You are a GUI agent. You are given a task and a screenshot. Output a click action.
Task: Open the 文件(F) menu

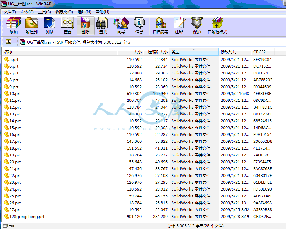(10, 12)
